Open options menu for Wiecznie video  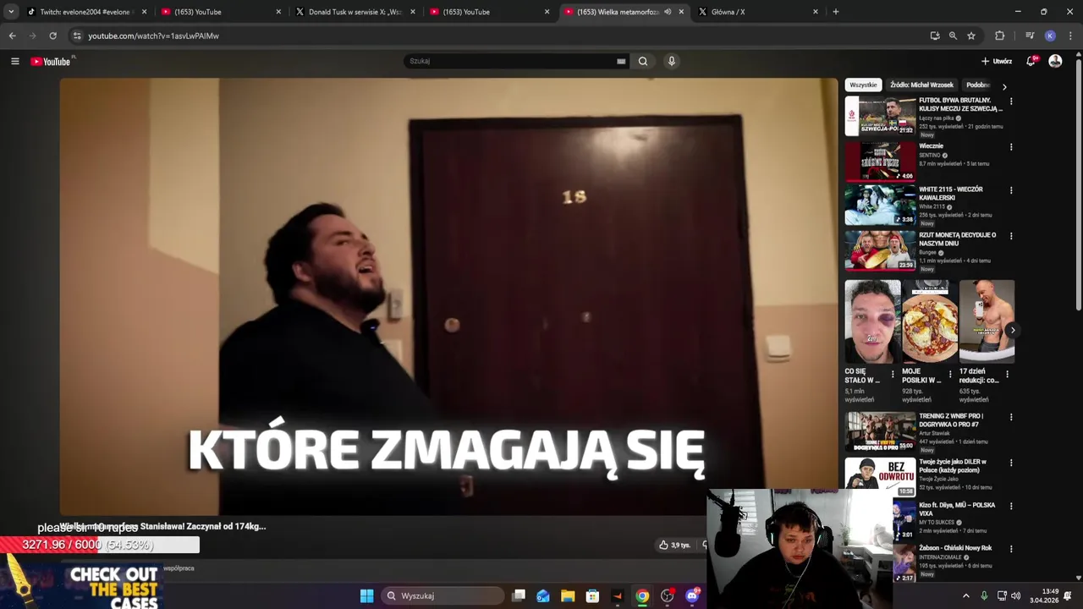coord(1011,147)
